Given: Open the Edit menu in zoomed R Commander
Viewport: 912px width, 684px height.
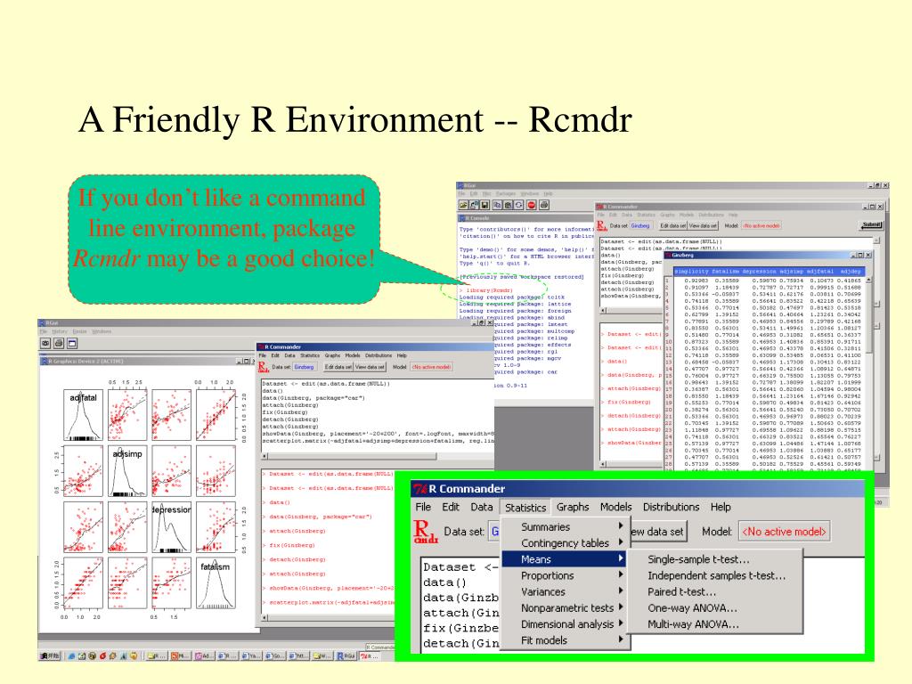Looking at the screenshot, I should (x=450, y=507).
